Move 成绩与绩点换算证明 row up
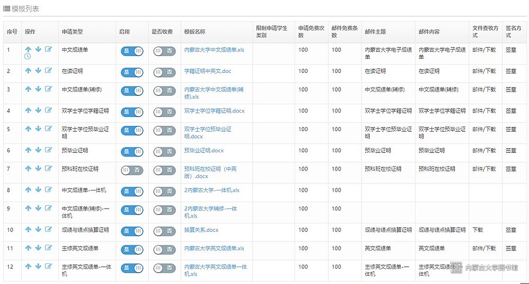The height and width of the screenshot is (284, 529). [28, 229]
